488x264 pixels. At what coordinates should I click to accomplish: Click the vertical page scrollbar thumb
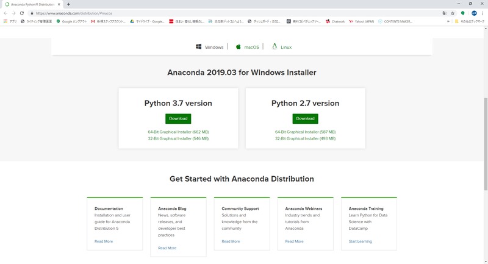click(x=486, y=144)
